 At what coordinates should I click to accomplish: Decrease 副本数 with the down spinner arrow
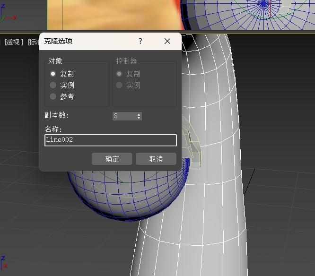tap(139, 118)
